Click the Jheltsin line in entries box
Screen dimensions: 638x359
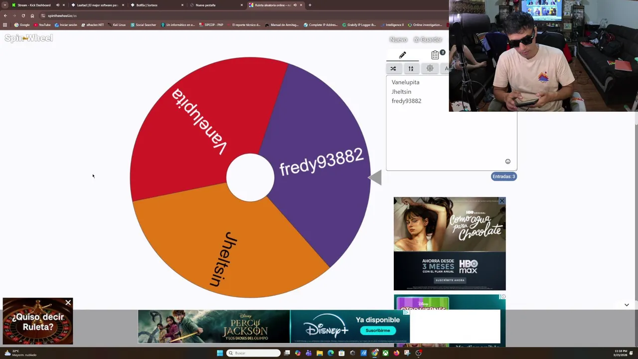(401, 92)
